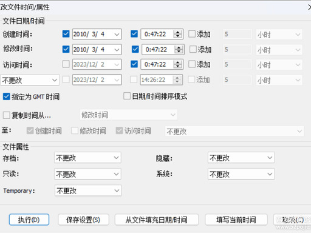Open the 不更改 dropdown in the 至 row
311x233 pixels.
(x=234, y=131)
